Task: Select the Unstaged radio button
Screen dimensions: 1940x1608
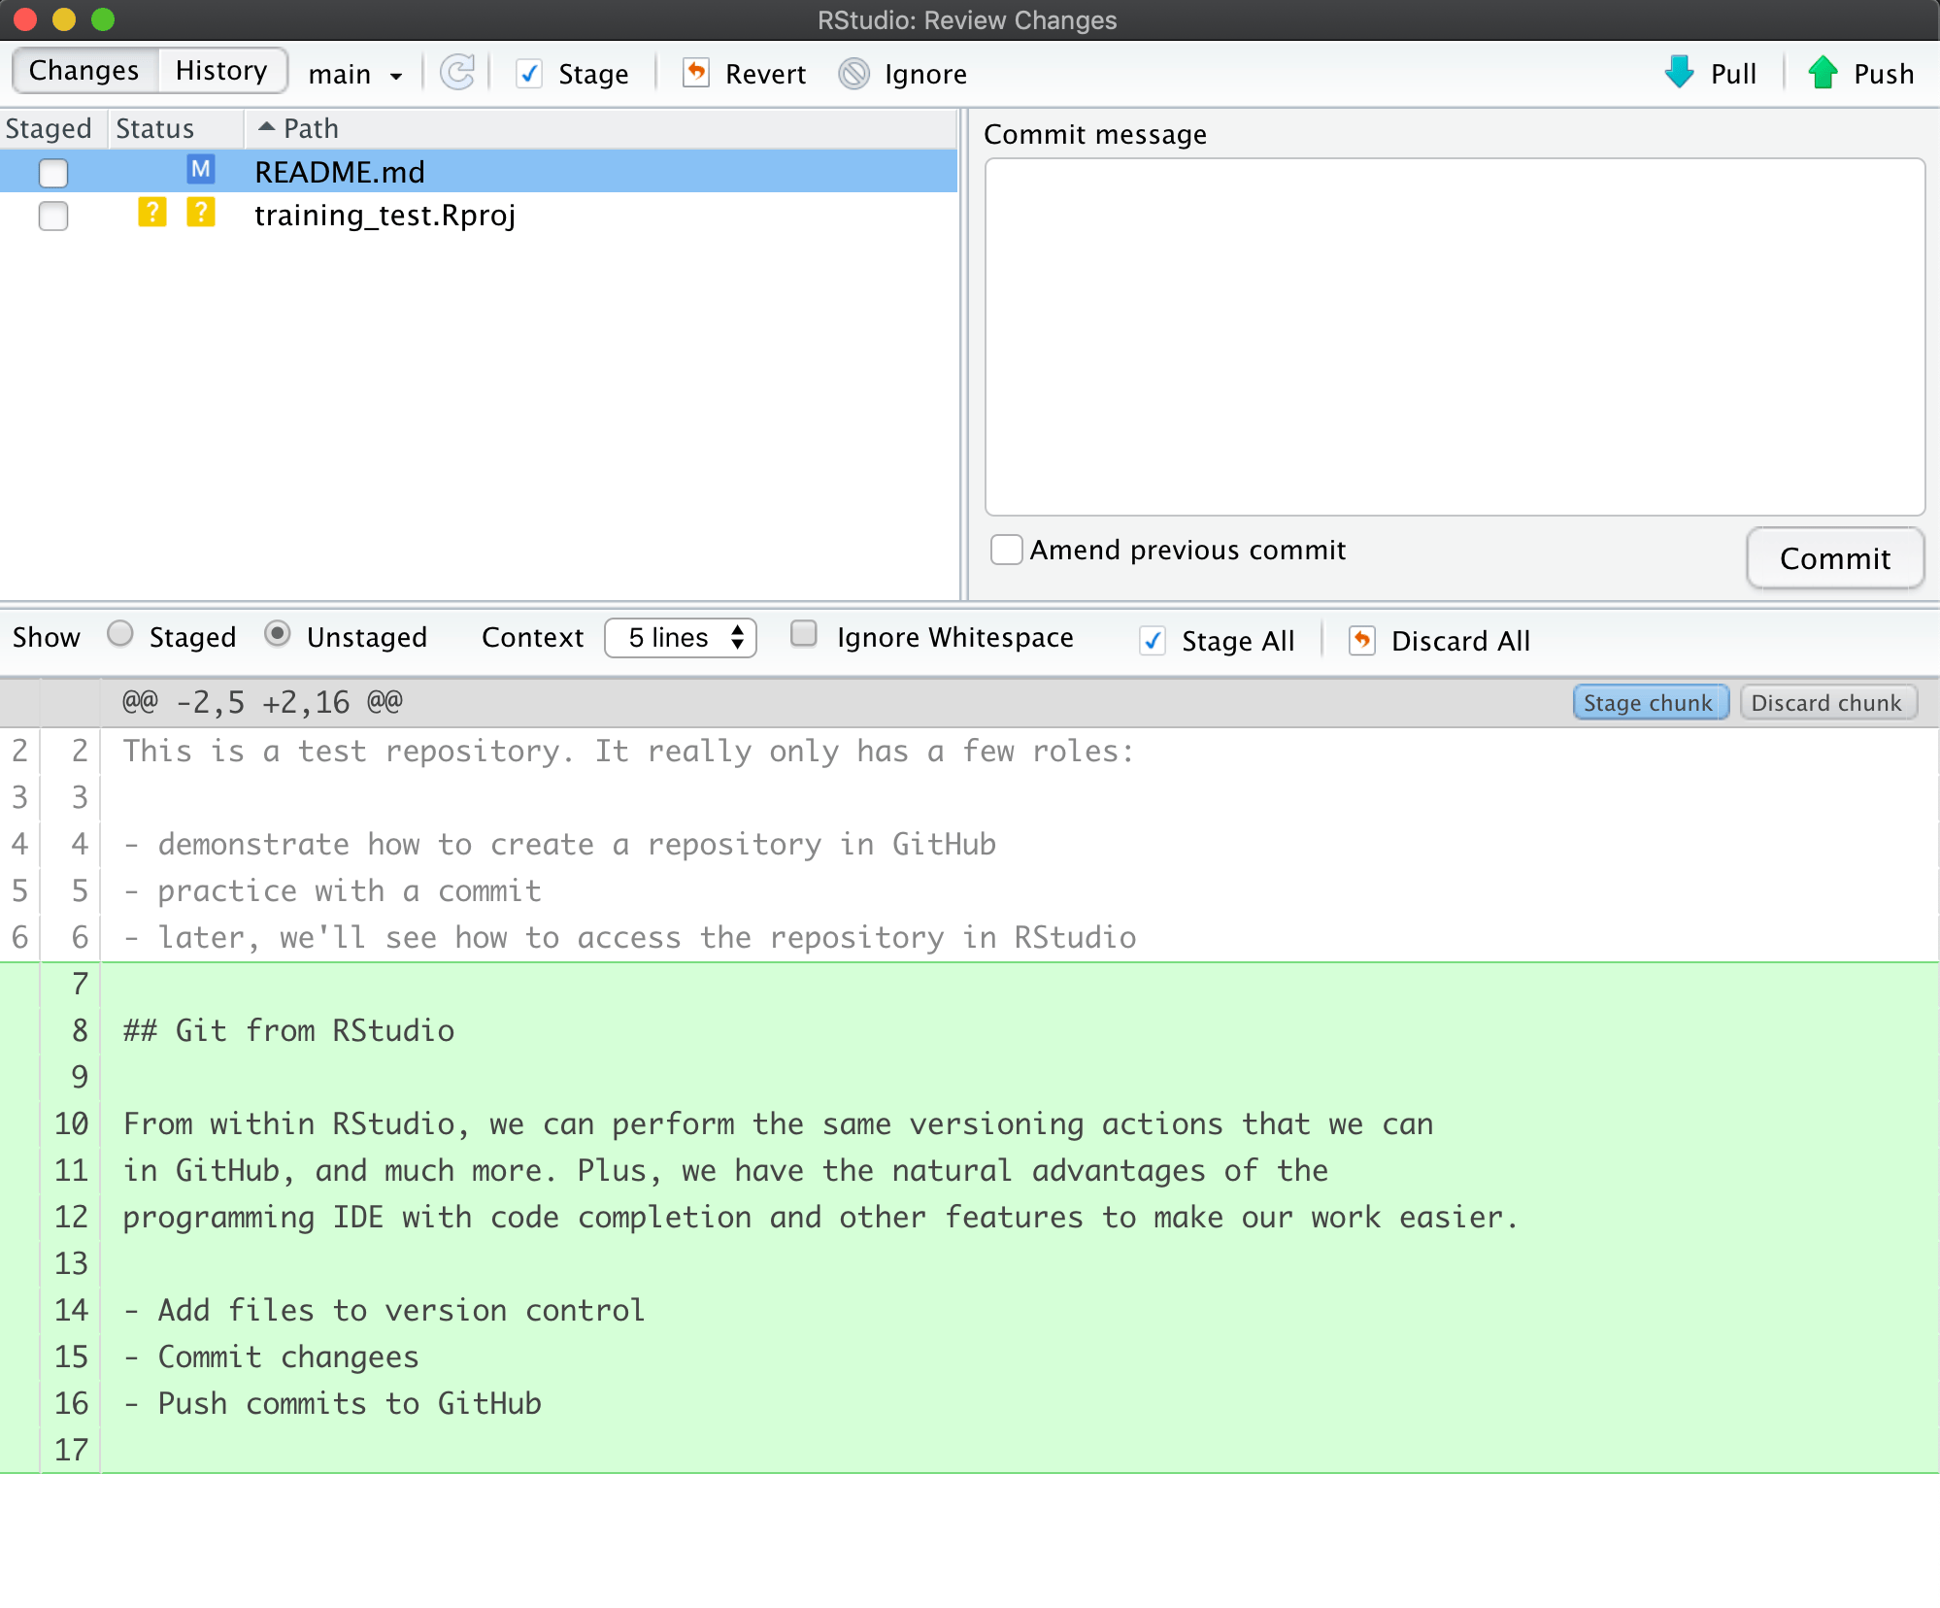Action: click(x=278, y=634)
